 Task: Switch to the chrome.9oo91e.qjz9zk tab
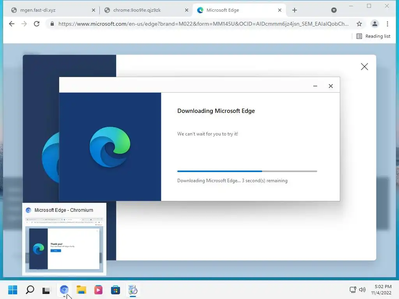pos(146,10)
